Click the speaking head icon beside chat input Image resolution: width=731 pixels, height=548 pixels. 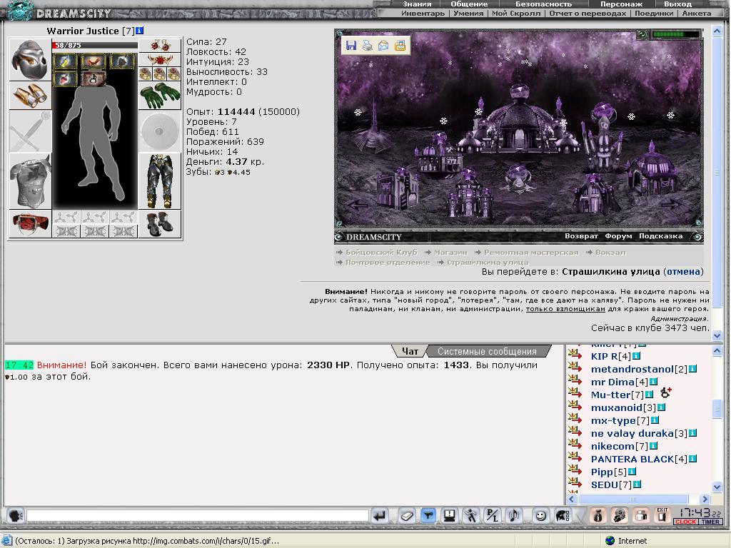pos(16,515)
